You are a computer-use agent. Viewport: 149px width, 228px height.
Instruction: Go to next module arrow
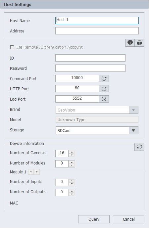(x=37, y=172)
